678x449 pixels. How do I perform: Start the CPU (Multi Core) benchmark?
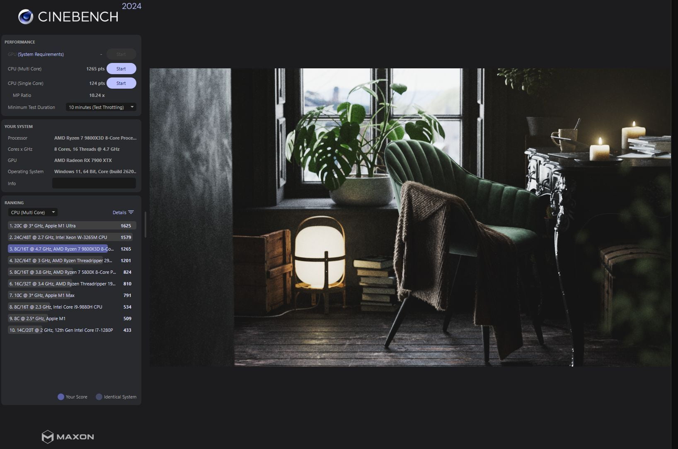point(121,69)
